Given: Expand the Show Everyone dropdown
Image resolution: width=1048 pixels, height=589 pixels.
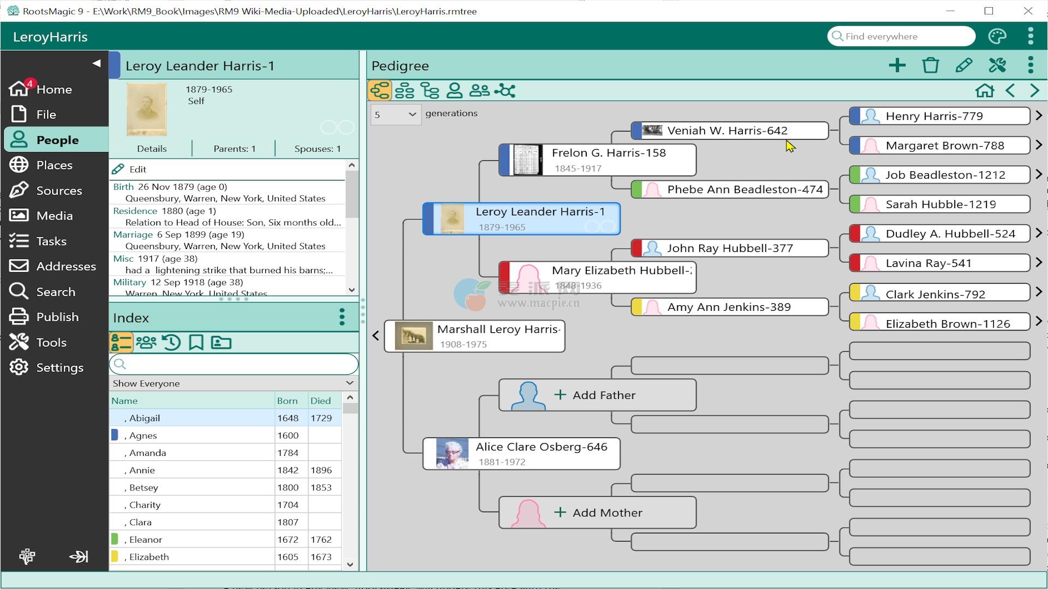Looking at the screenshot, I should point(234,383).
